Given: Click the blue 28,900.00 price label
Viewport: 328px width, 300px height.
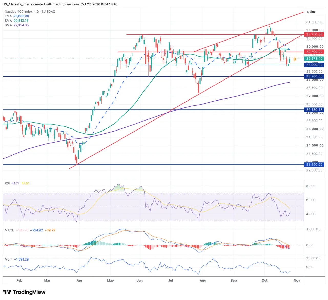Looking at the screenshot, I should click(314, 65).
